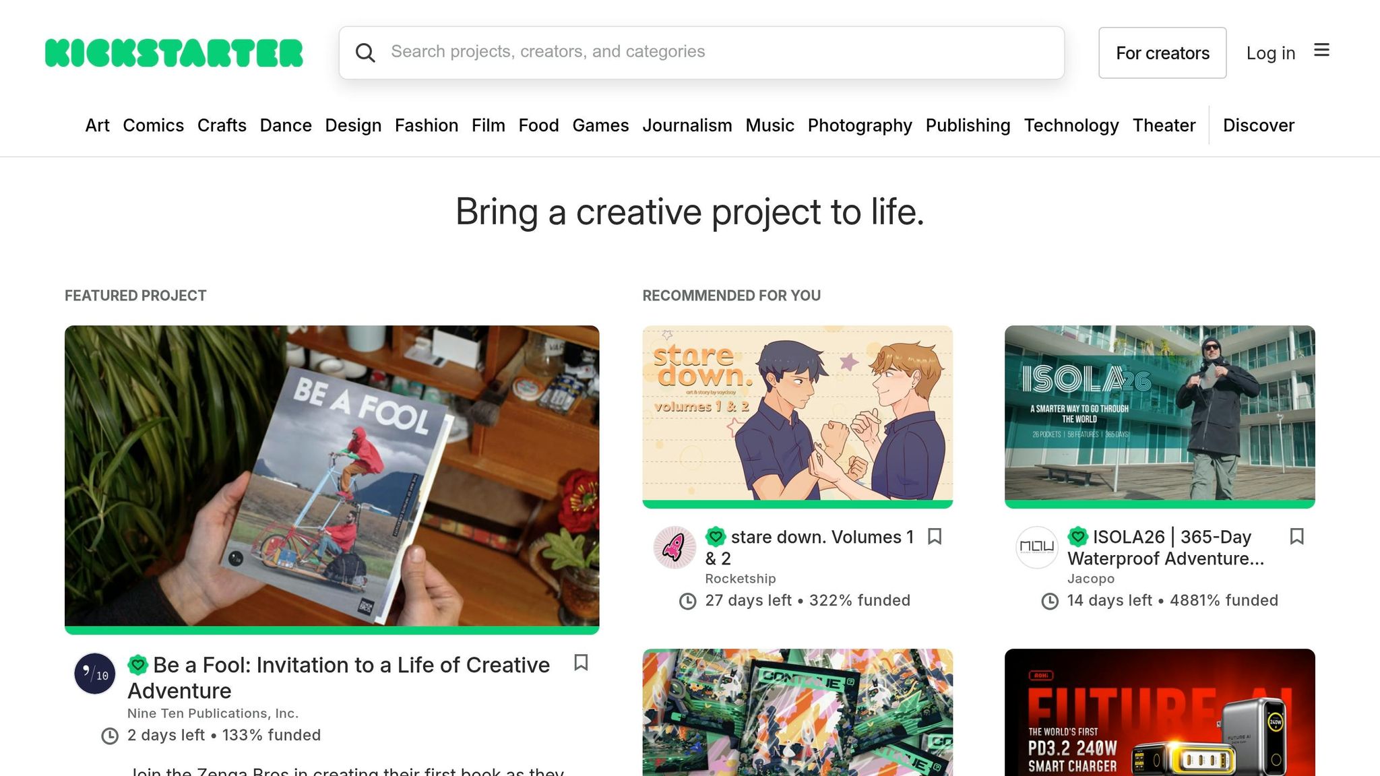Select the Technology category
Image resolution: width=1380 pixels, height=776 pixels.
1071,125
